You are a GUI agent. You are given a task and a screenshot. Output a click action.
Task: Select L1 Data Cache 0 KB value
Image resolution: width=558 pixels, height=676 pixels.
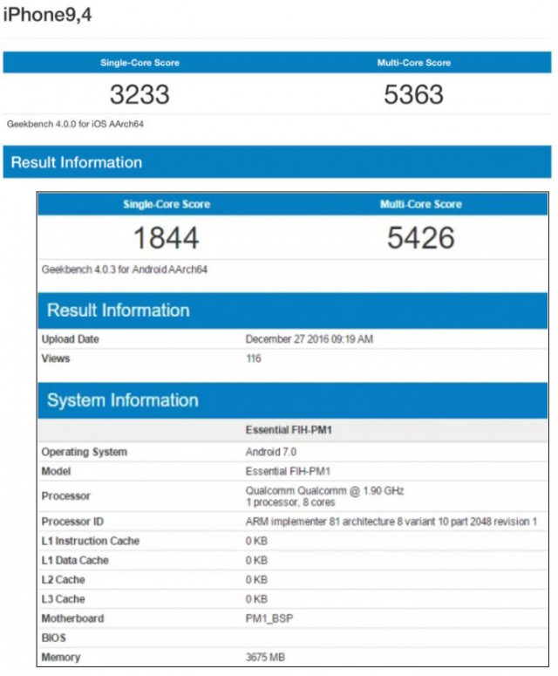click(x=256, y=561)
